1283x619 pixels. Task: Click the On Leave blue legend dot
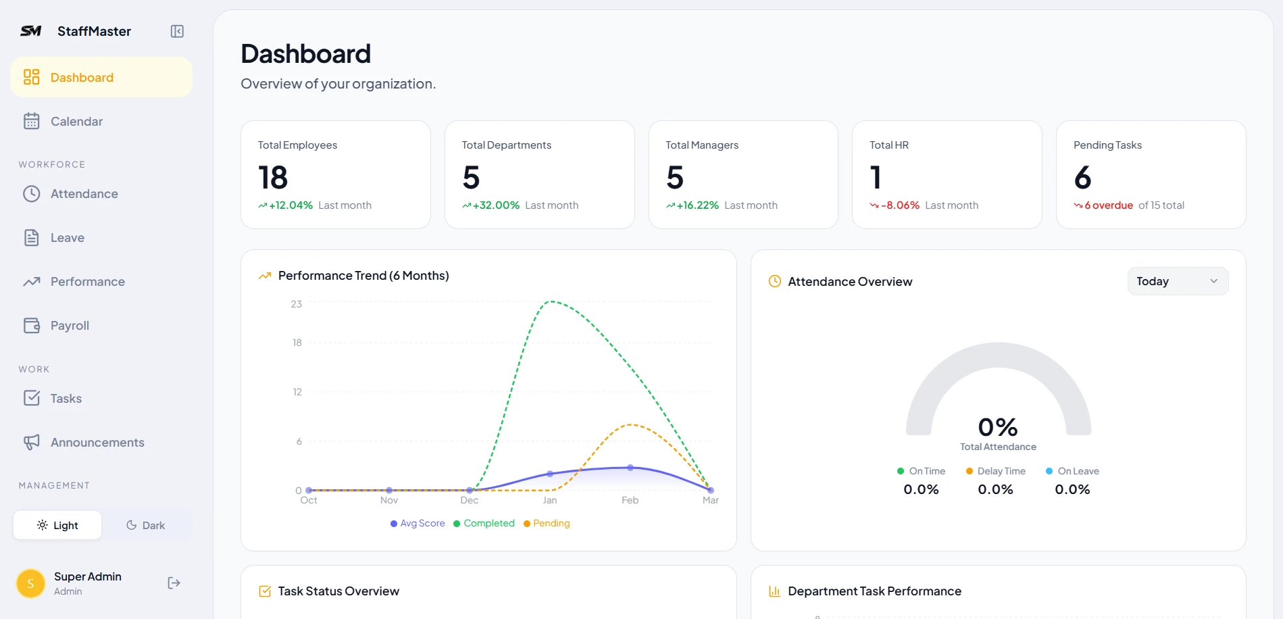click(1049, 471)
